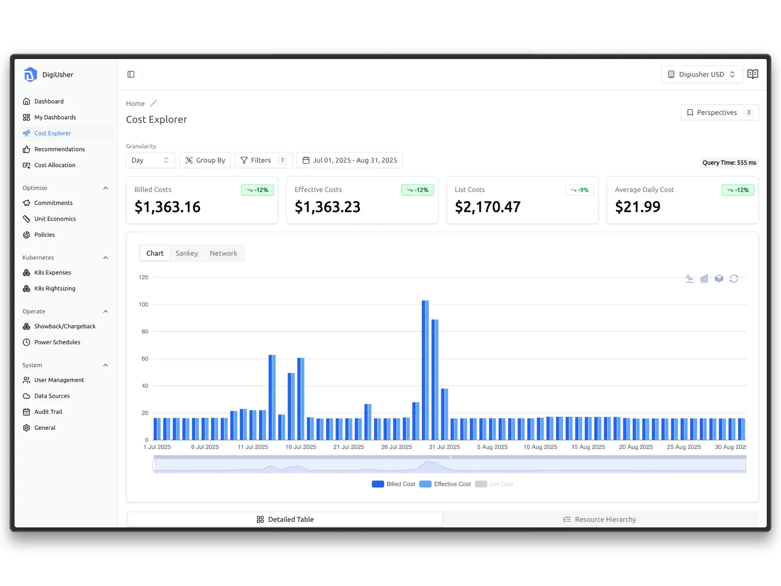
Task: Switch the chart to bar view
Action: click(x=704, y=278)
